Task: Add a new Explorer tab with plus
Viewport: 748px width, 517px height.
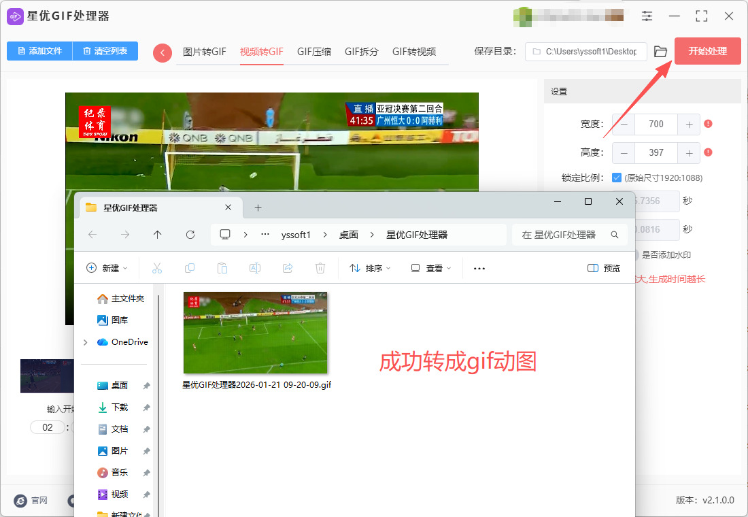Action: point(258,207)
